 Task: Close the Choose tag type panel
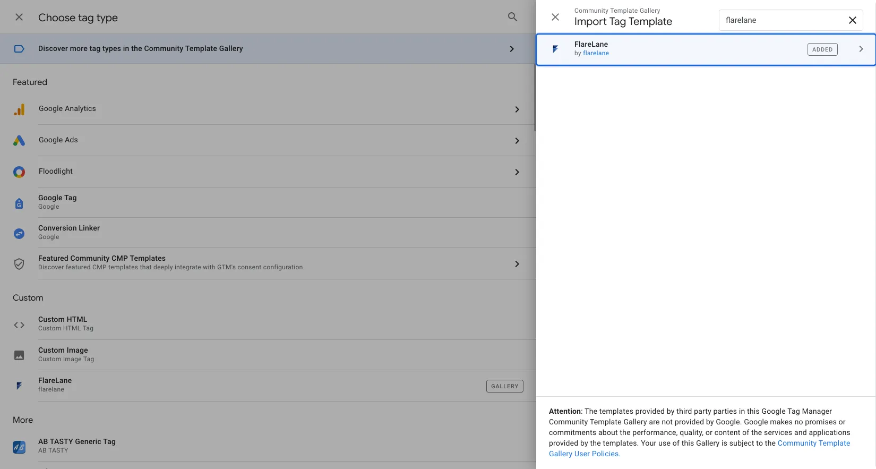coord(19,17)
